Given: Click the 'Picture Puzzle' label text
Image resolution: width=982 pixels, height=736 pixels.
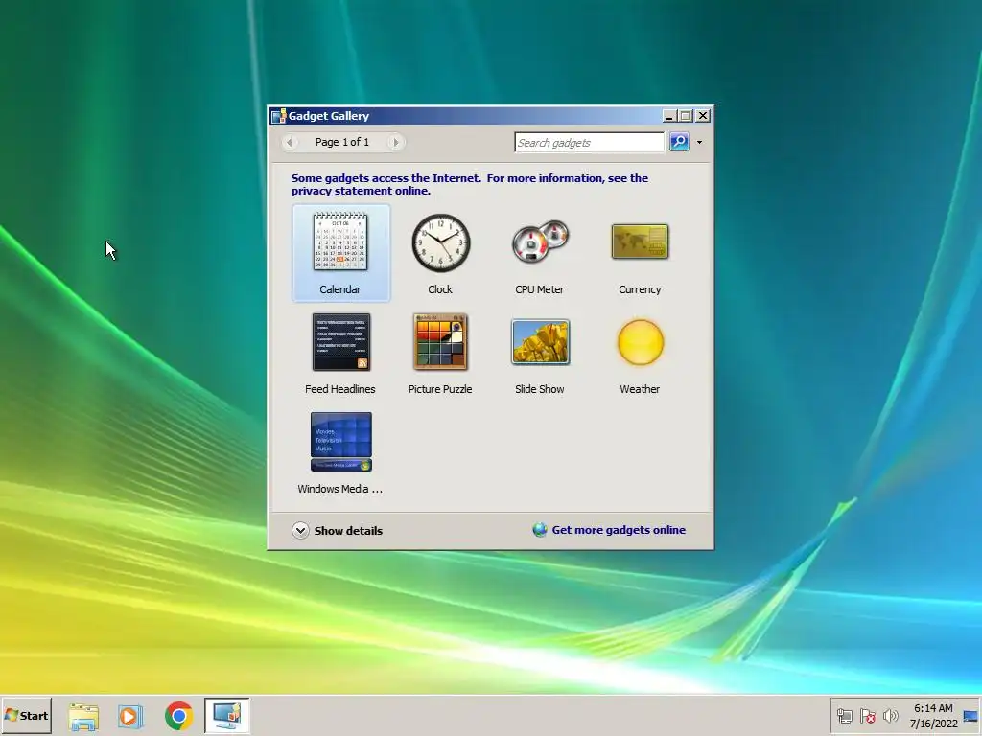Looking at the screenshot, I should tap(440, 389).
